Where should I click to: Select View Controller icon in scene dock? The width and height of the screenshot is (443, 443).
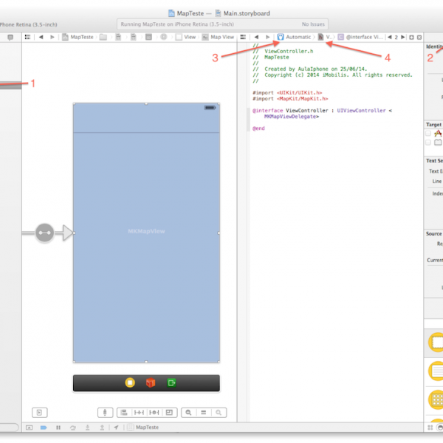130,382
